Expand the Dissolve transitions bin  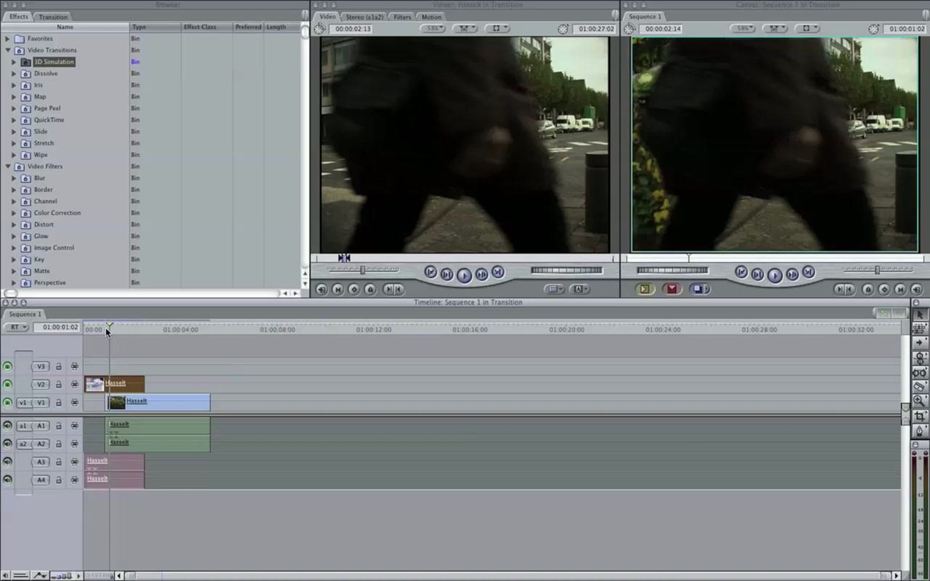point(14,74)
